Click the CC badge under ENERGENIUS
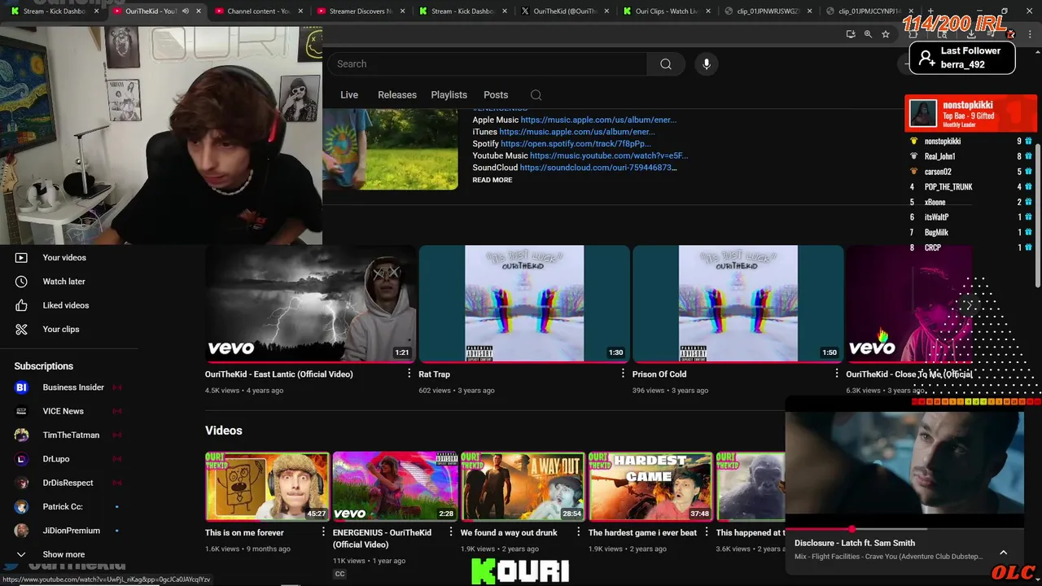 point(339,574)
